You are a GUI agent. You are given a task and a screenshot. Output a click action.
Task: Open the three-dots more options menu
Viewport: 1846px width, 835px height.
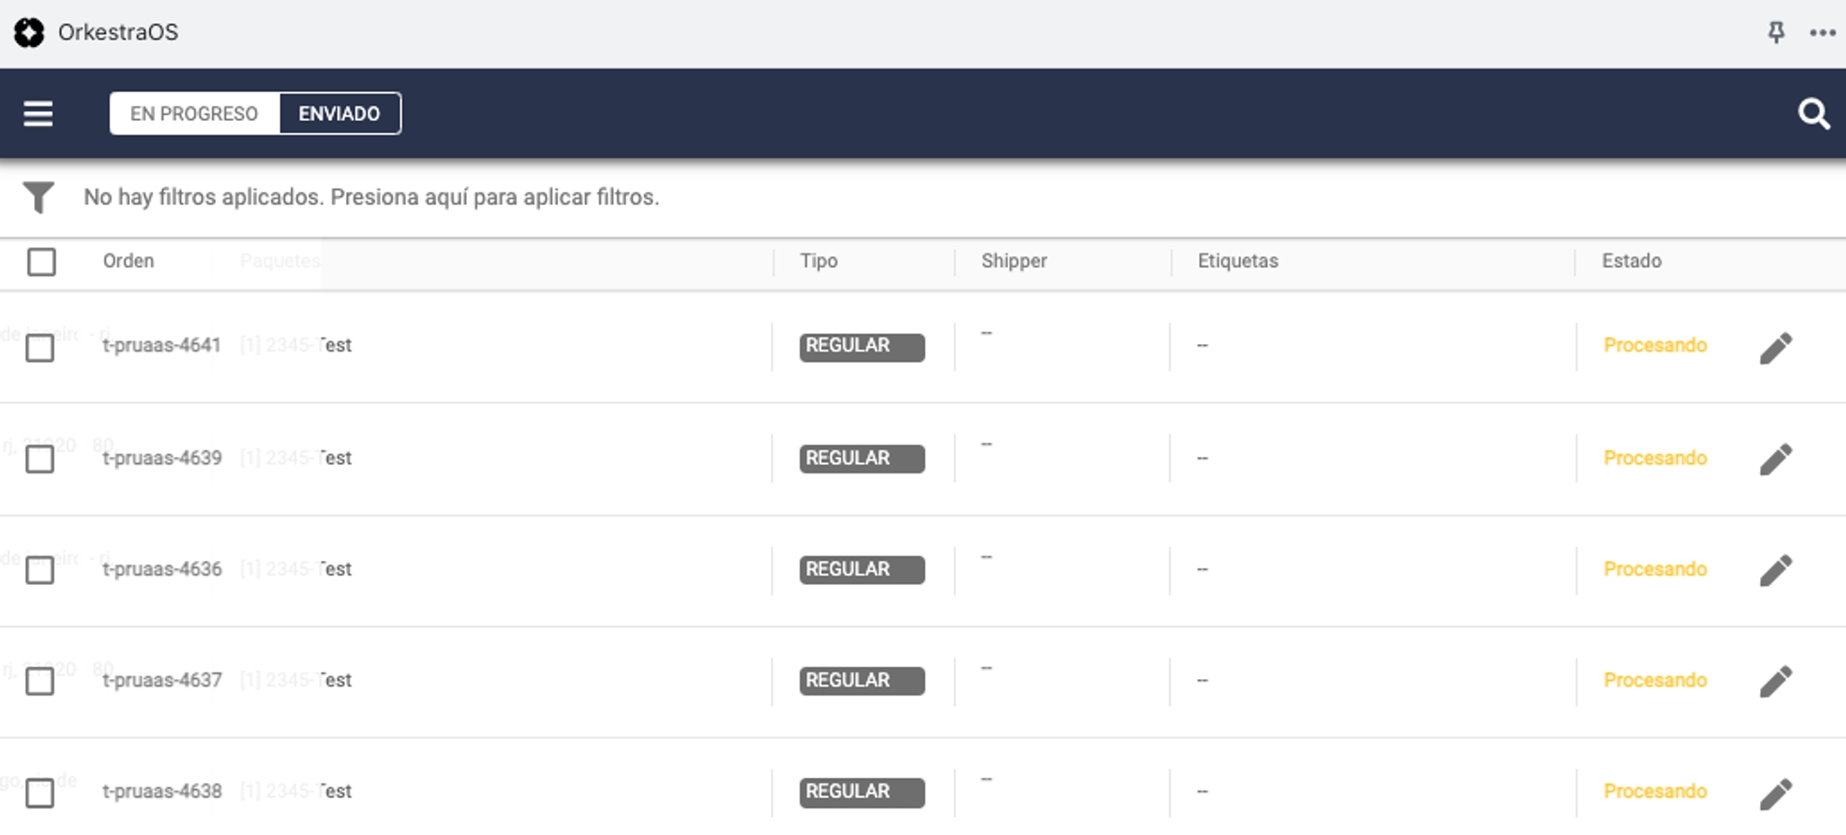click(x=1822, y=32)
